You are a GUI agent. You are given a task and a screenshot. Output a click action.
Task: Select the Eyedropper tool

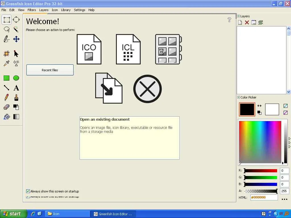click(x=7, y=63)
